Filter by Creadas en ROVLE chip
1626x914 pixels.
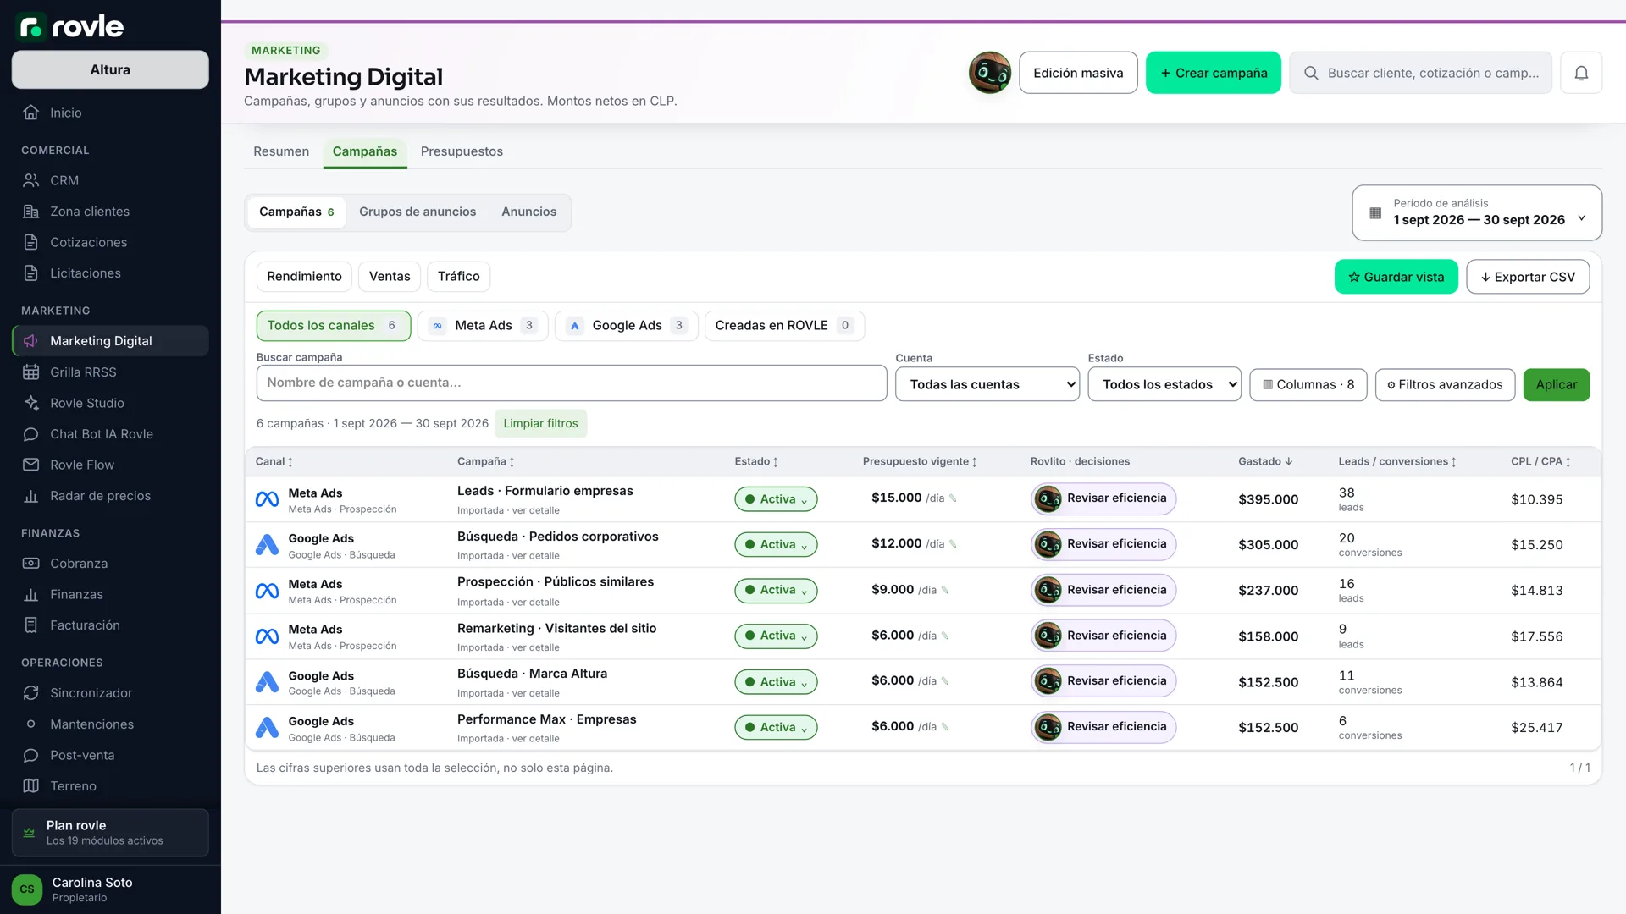[x=784, y=326]
